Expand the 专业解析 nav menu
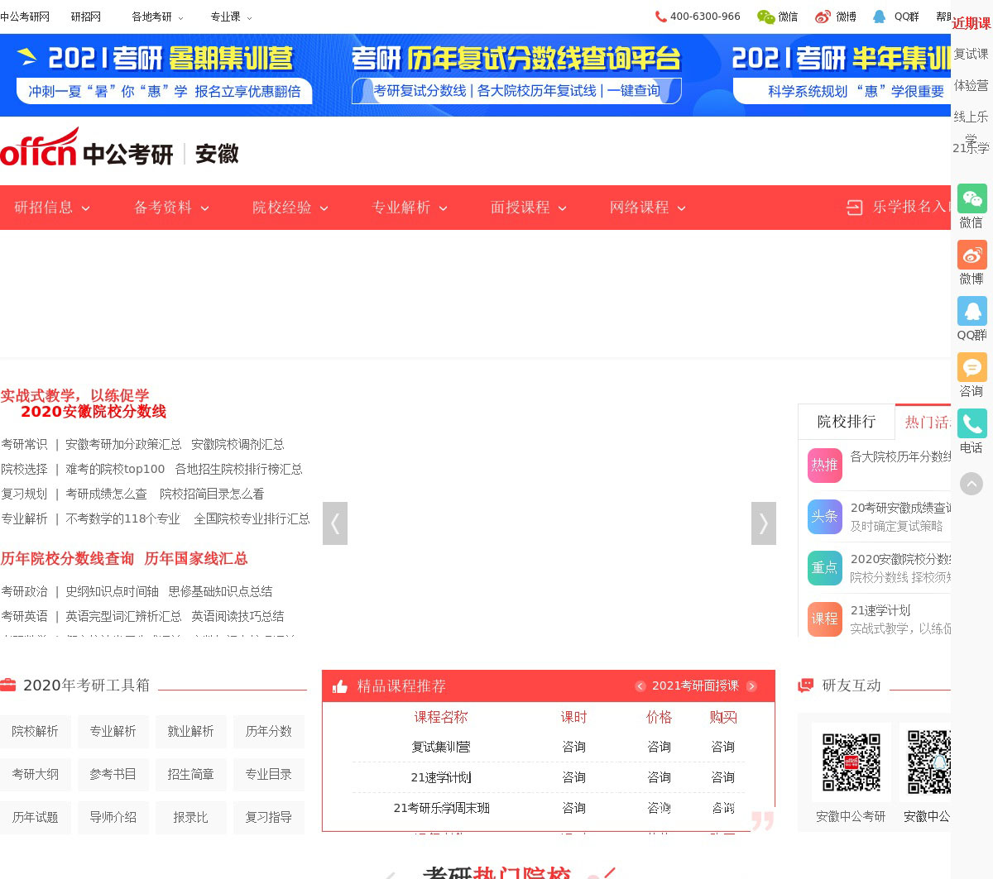The height and width of the screenshot is (879, 993). (x=410, y=208)
